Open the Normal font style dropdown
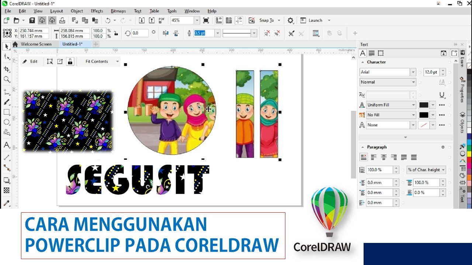472x265 pixels. coord(413,82)
